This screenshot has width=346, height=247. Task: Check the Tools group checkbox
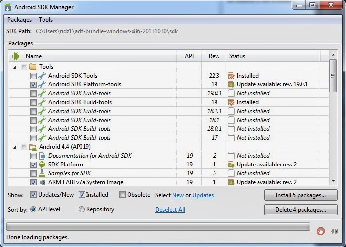point(24,67)
